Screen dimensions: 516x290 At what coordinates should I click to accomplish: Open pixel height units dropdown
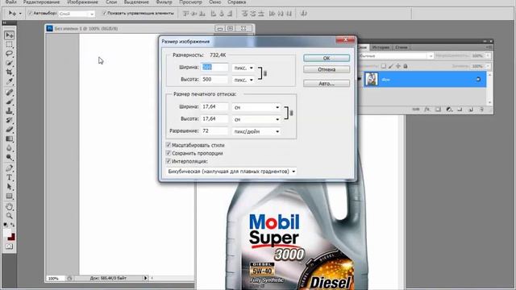(x=243, y=80)
